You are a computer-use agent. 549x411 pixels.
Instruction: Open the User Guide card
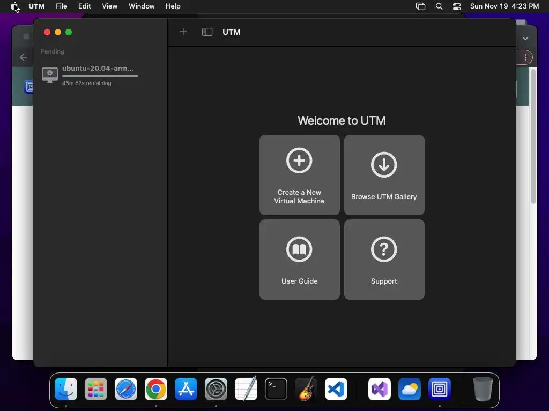299,260
